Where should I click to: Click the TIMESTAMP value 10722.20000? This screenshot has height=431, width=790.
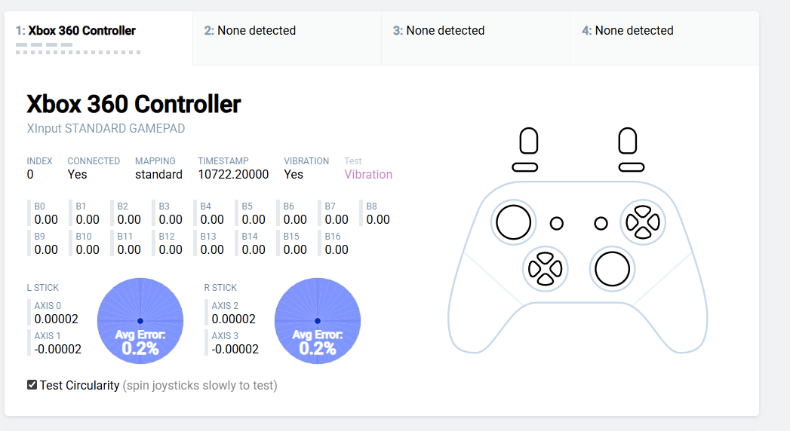(x=233, y=175)
